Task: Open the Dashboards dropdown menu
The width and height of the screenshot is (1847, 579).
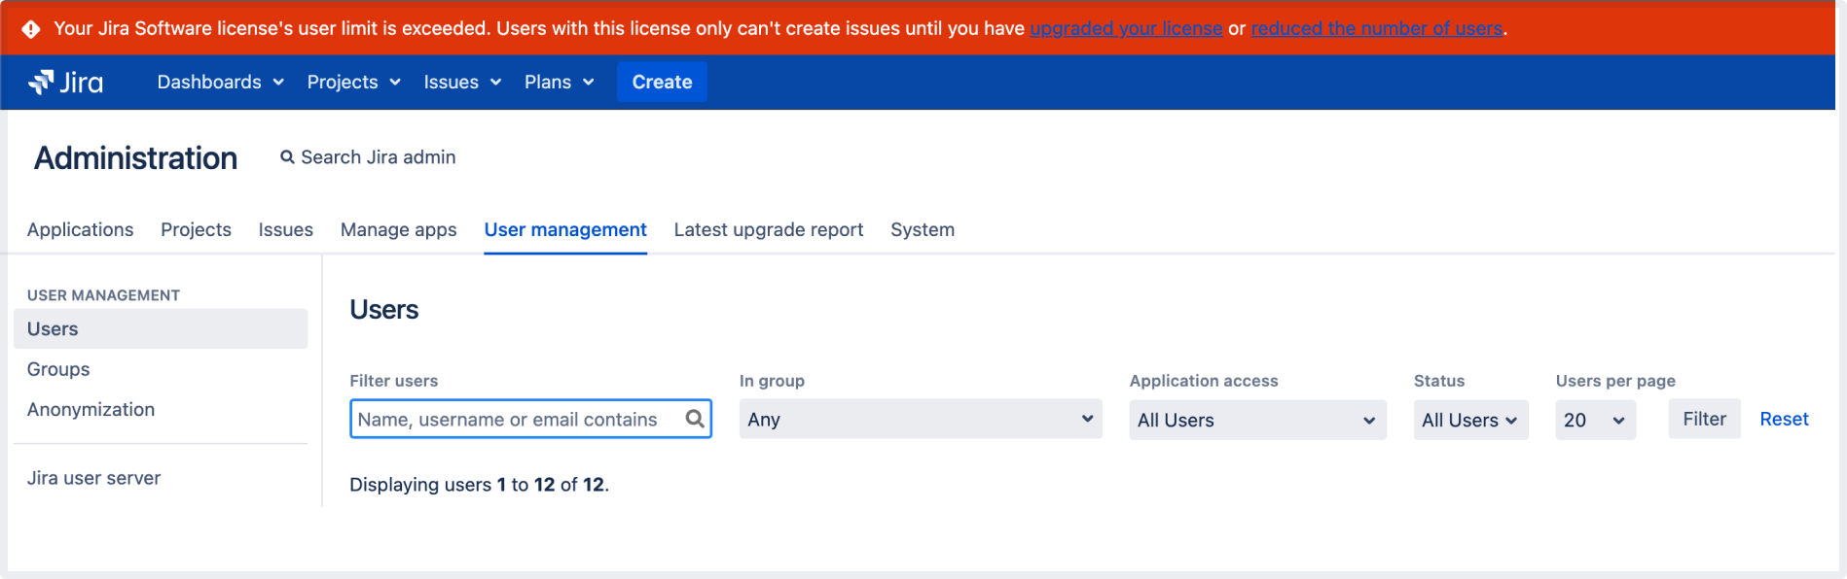Action: point(220,83)
